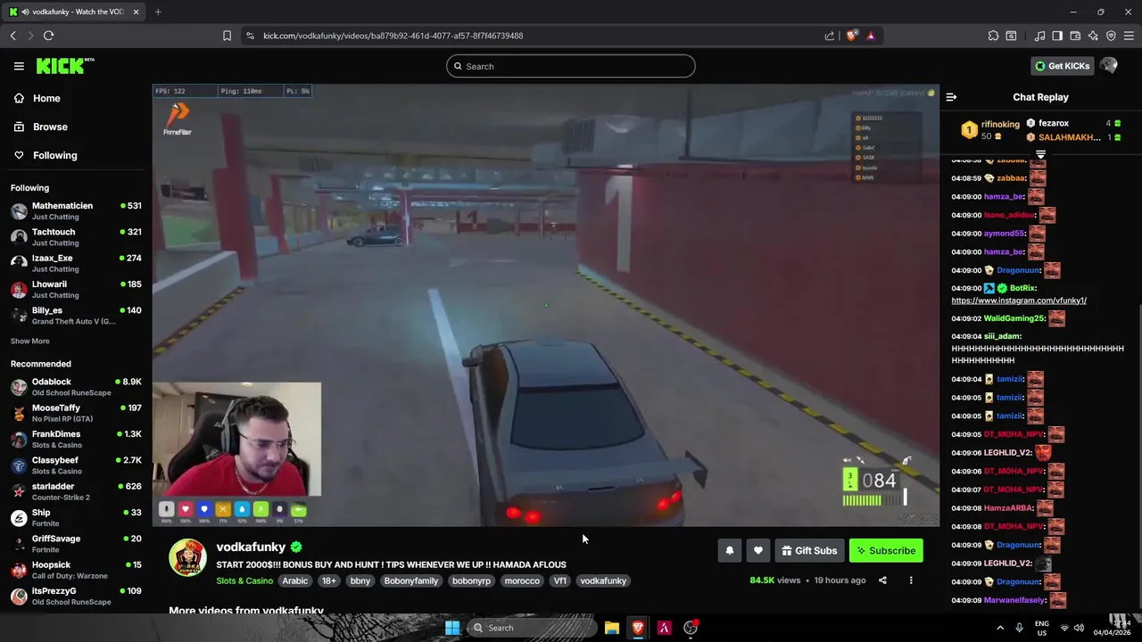
Task: Open Browse in sidebar
Action: (x=41, y=127)
